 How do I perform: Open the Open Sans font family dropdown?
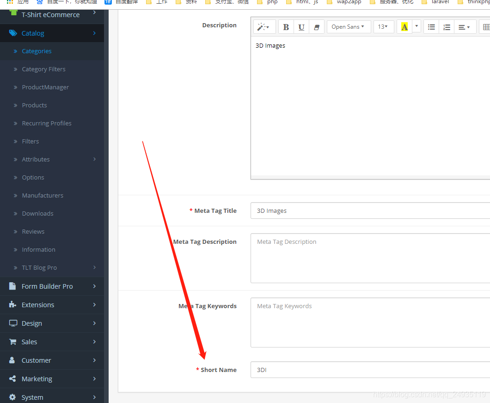point(349,26)
